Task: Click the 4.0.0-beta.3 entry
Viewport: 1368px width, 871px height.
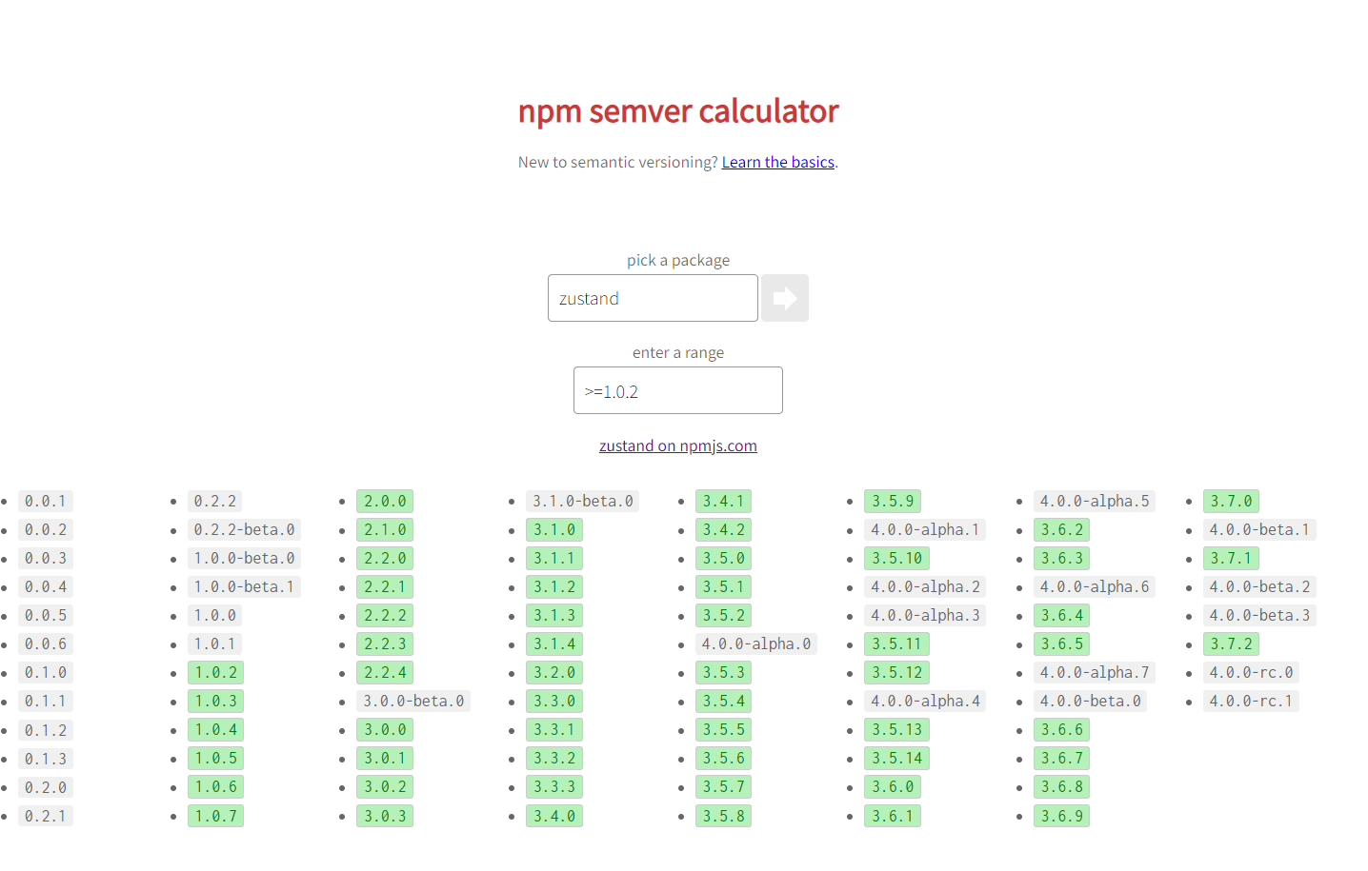Action: (1260, 615)
